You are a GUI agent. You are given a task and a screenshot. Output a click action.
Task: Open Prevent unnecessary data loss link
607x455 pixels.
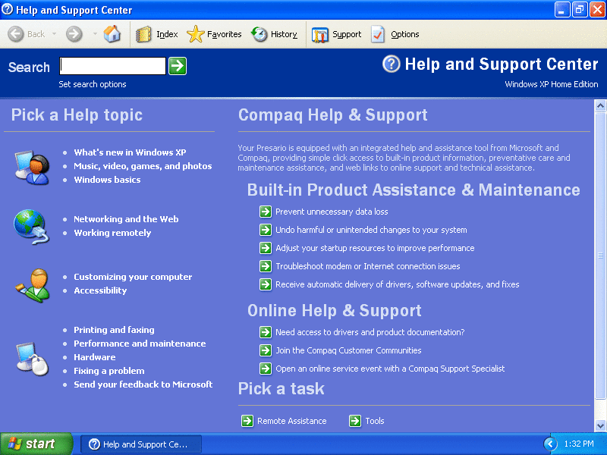(332, 212)
